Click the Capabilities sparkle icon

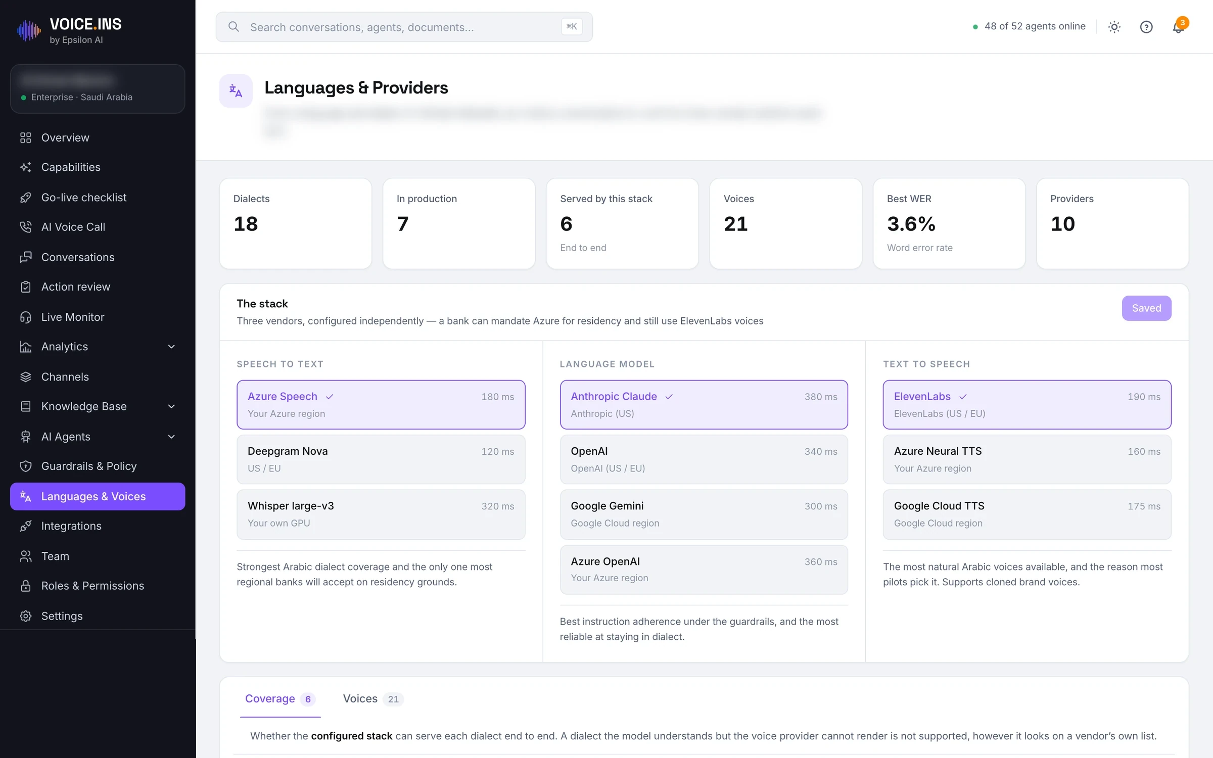coord(26,167)
